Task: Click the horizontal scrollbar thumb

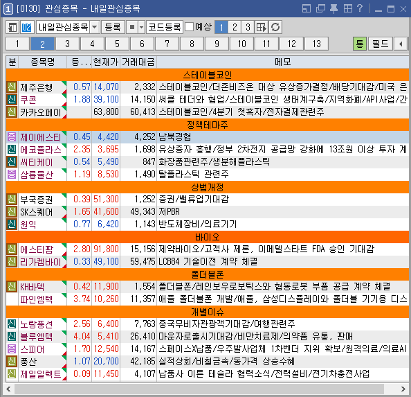Action: (199, 389)
